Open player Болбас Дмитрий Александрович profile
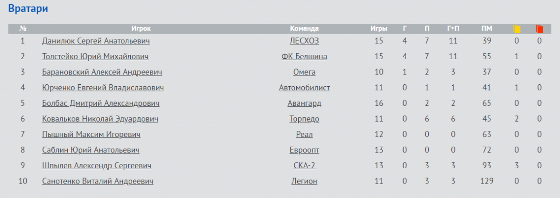 click(x=101, y=103)
